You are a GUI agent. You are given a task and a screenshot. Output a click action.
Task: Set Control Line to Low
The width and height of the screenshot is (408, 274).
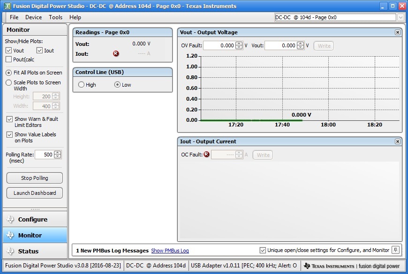(x=117, y=85)
